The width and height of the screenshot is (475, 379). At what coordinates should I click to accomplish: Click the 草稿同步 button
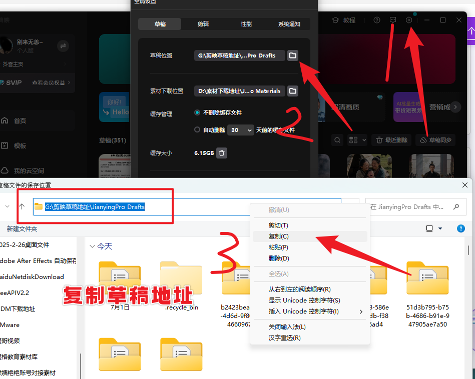pyautogui.click(x=435, y=140)
